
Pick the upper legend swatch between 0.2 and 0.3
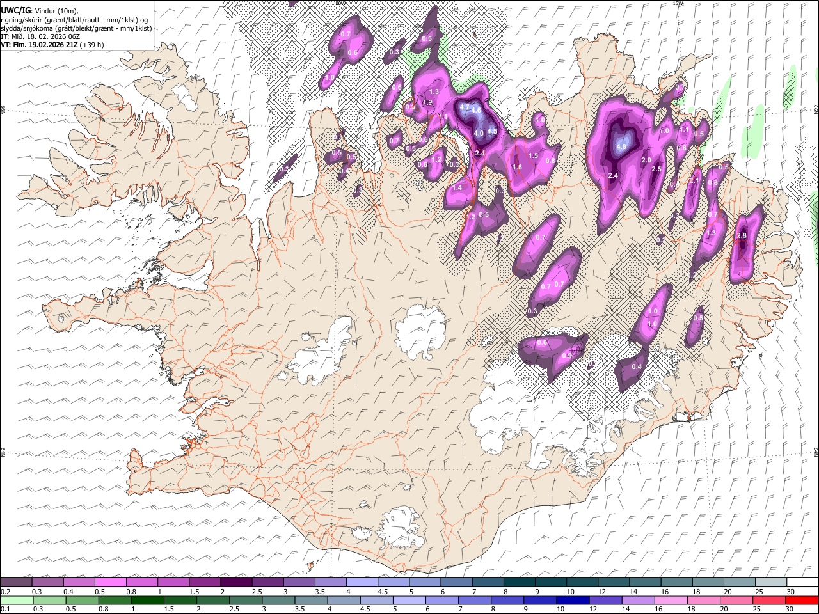click(16, 582)
